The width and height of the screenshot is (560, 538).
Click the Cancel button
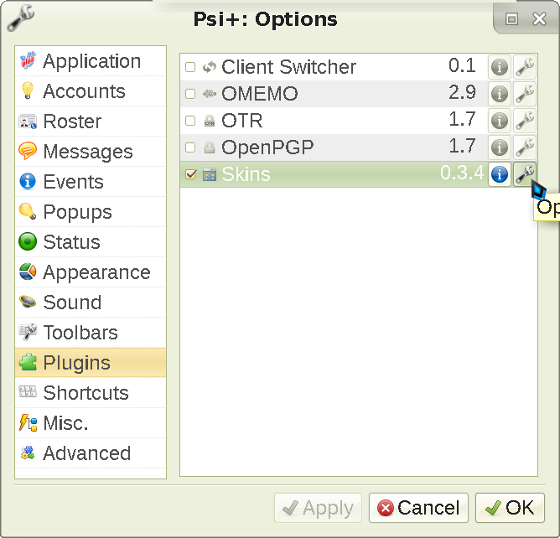(418, 508)
